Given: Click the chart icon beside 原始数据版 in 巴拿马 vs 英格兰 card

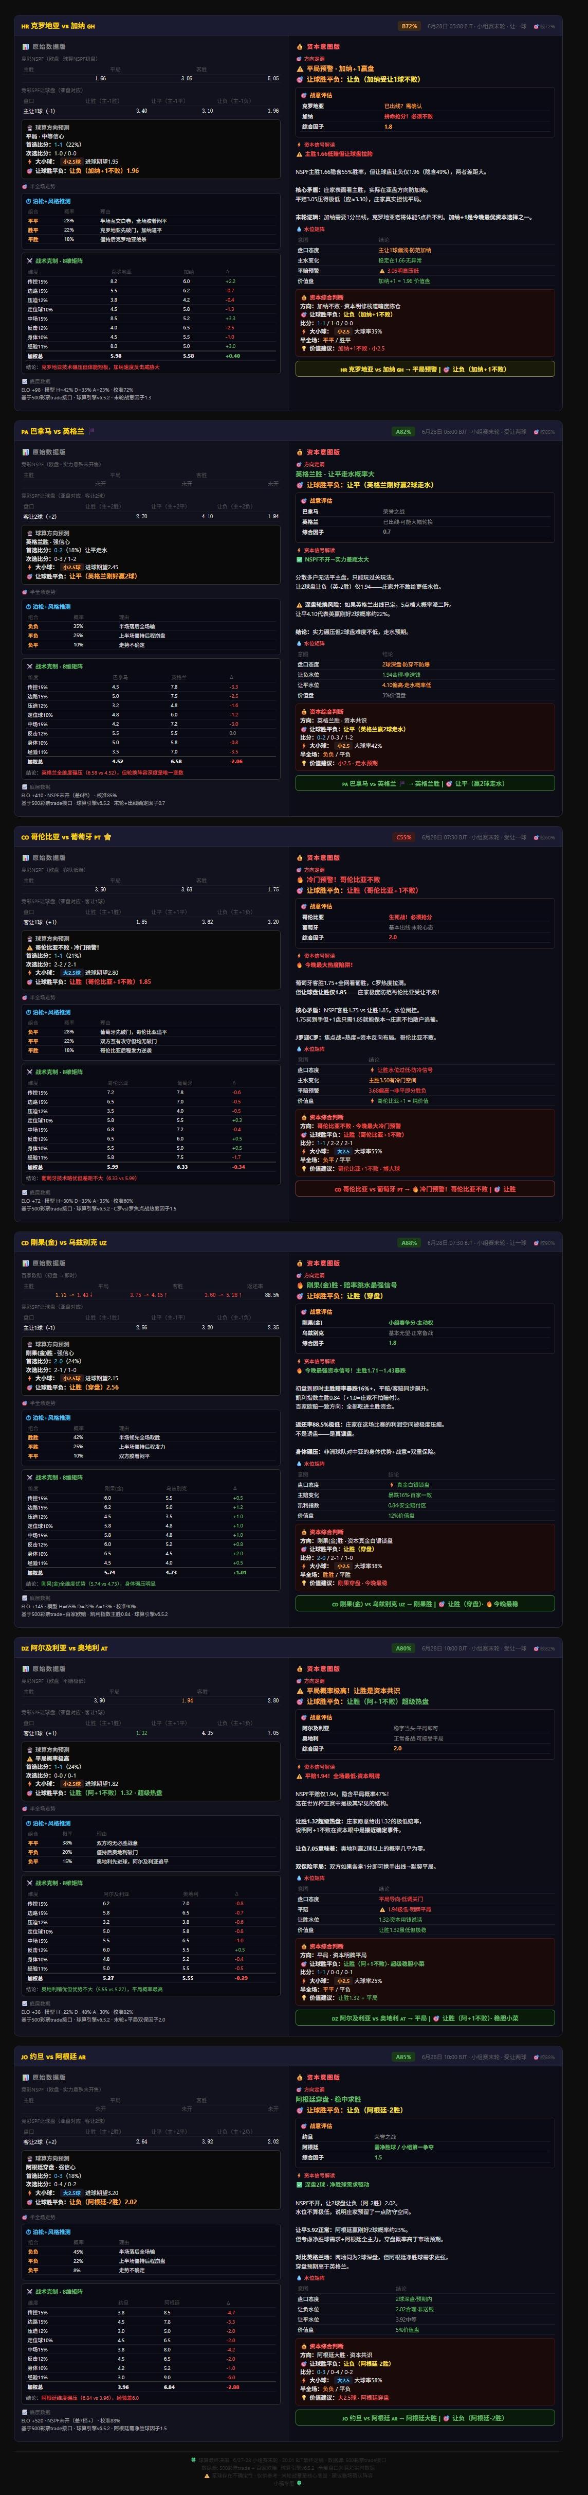Looking at the screenshot, I should 26,452.
